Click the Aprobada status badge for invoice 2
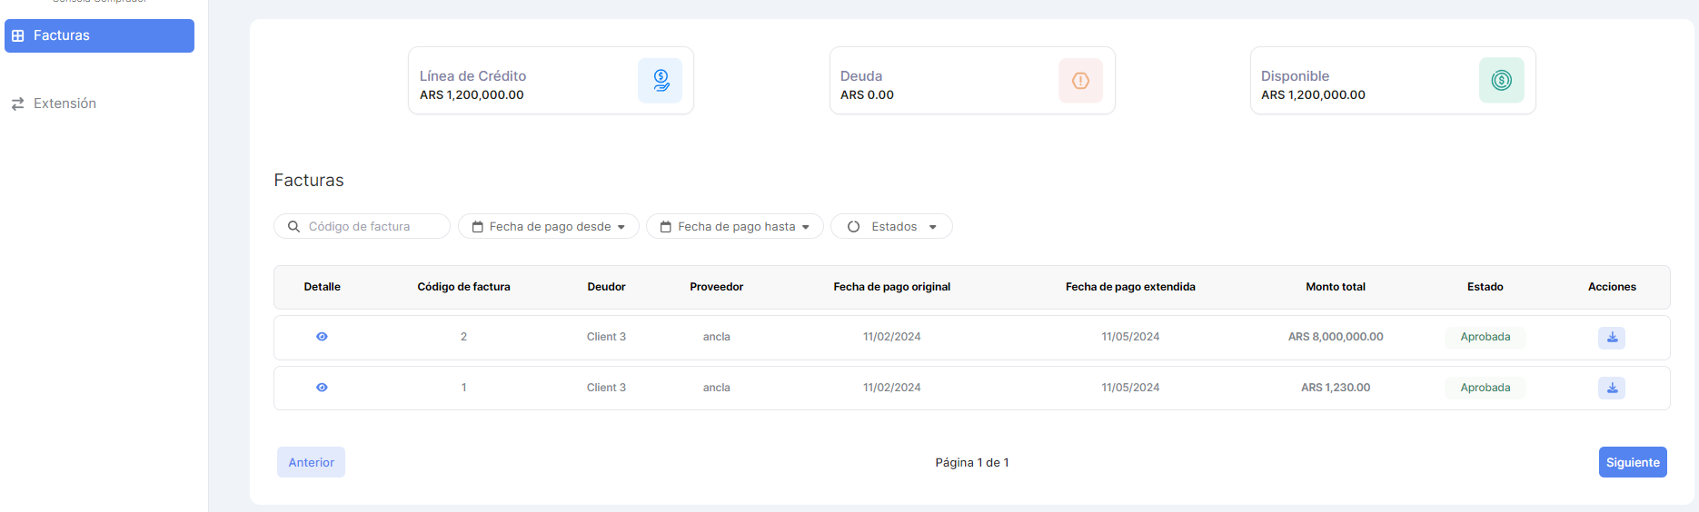This screenshot has height=512, width=1699. [1485, 337]
